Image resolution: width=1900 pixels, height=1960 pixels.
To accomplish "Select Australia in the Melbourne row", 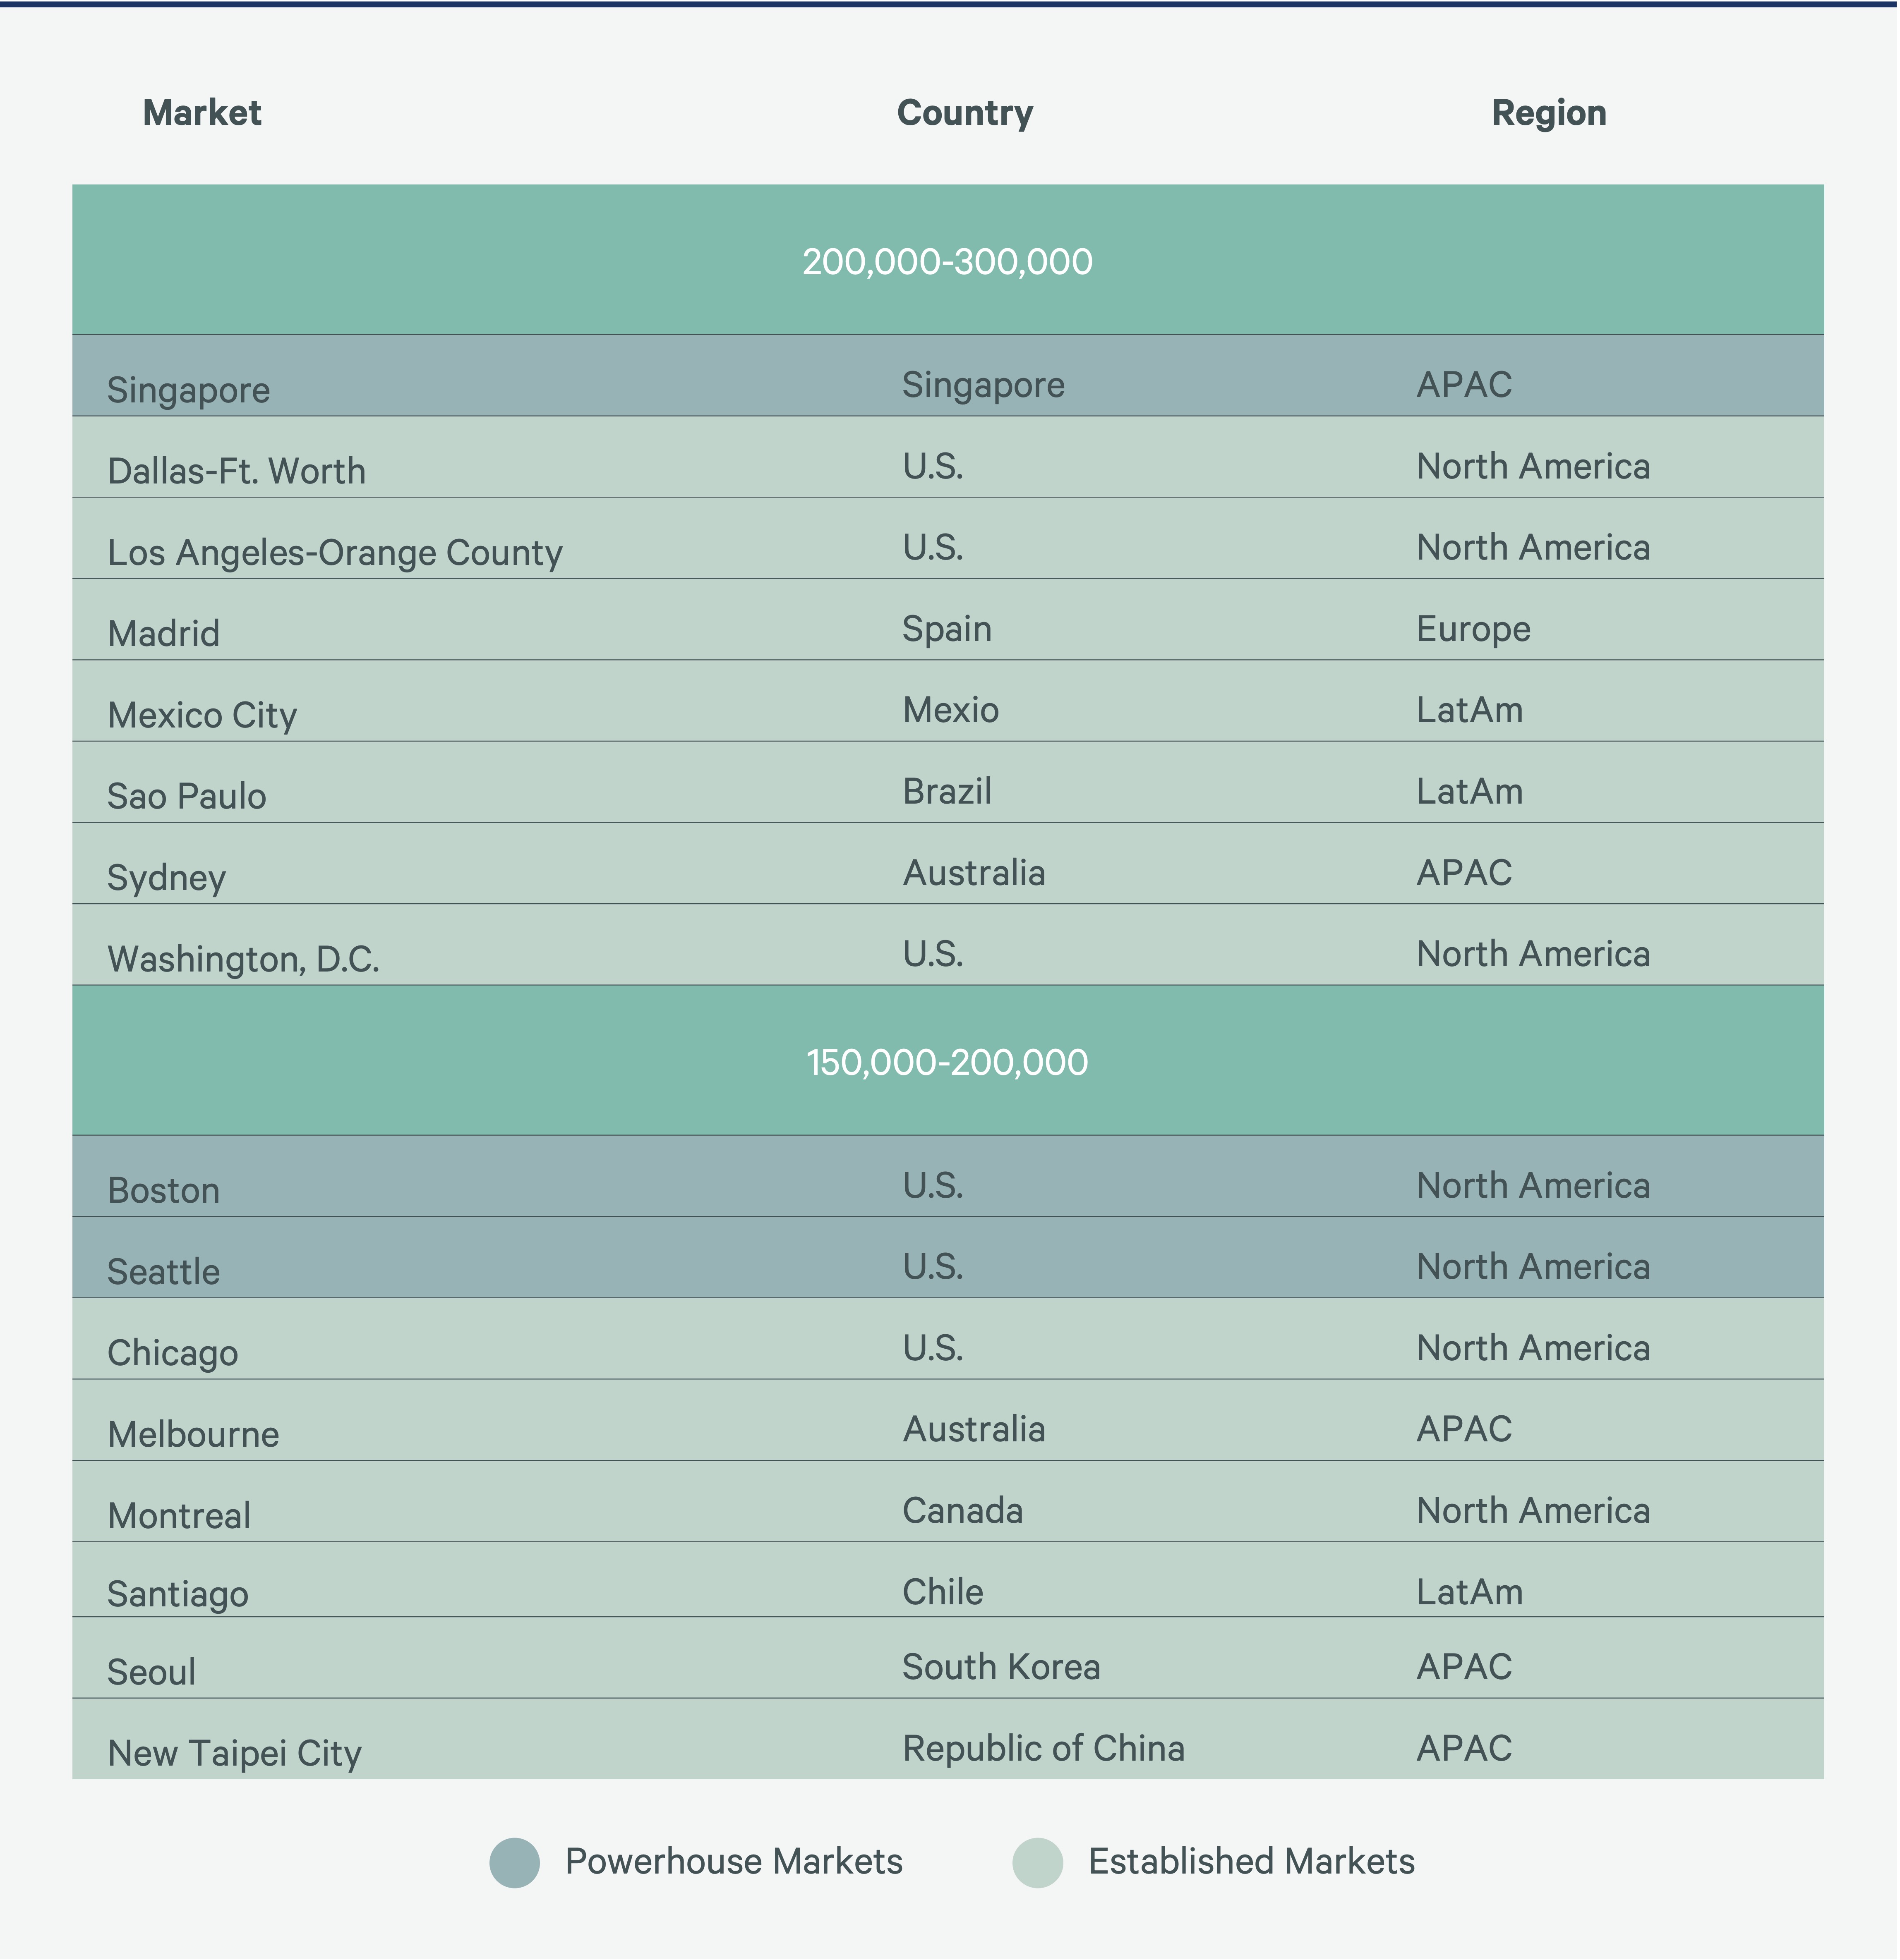I will pyautogui.click(x=974, y=1429).
